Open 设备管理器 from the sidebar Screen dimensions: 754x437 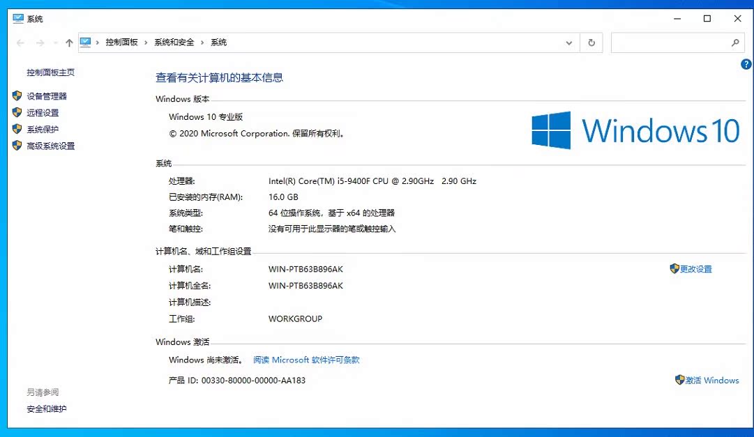tap(47, 96)
